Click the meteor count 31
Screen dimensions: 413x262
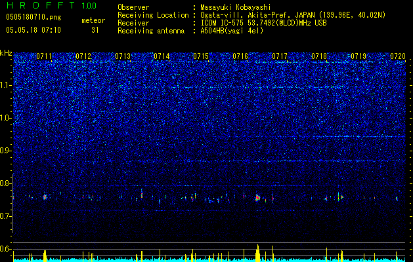tap(95, 30)
